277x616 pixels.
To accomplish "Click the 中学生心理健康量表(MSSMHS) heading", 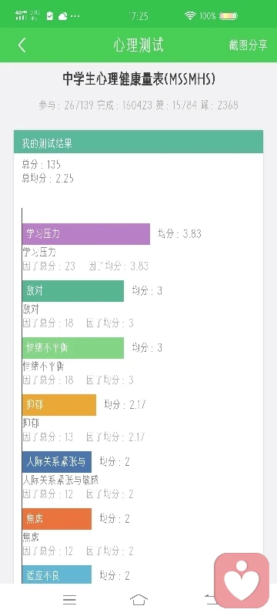I will coord(139,79).
